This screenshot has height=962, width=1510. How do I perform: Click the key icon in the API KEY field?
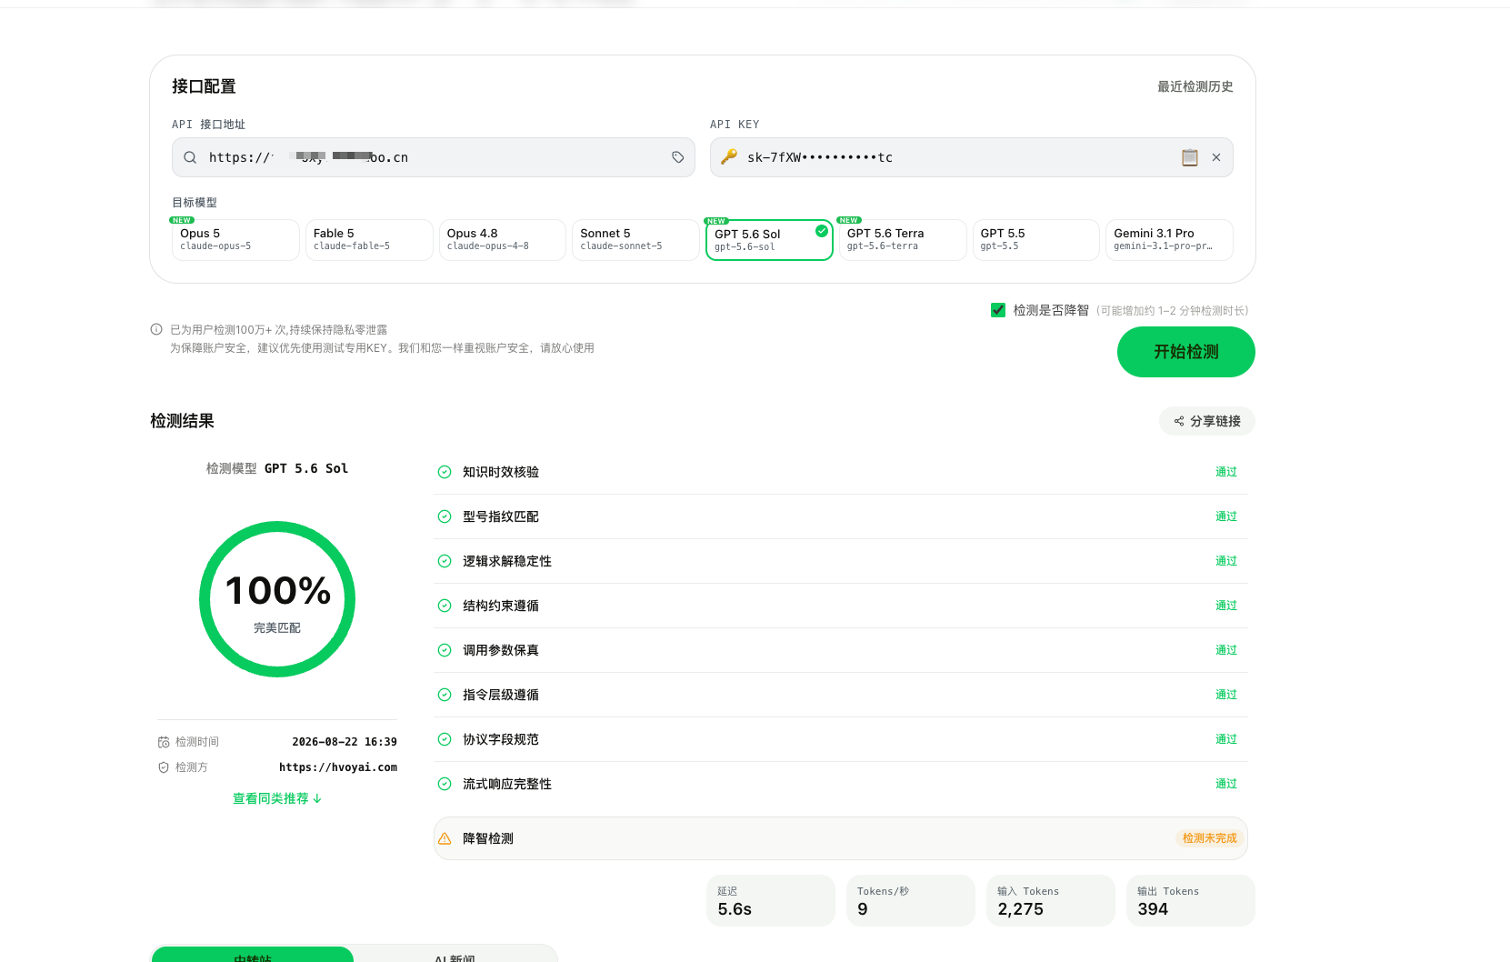pos(729,157)
